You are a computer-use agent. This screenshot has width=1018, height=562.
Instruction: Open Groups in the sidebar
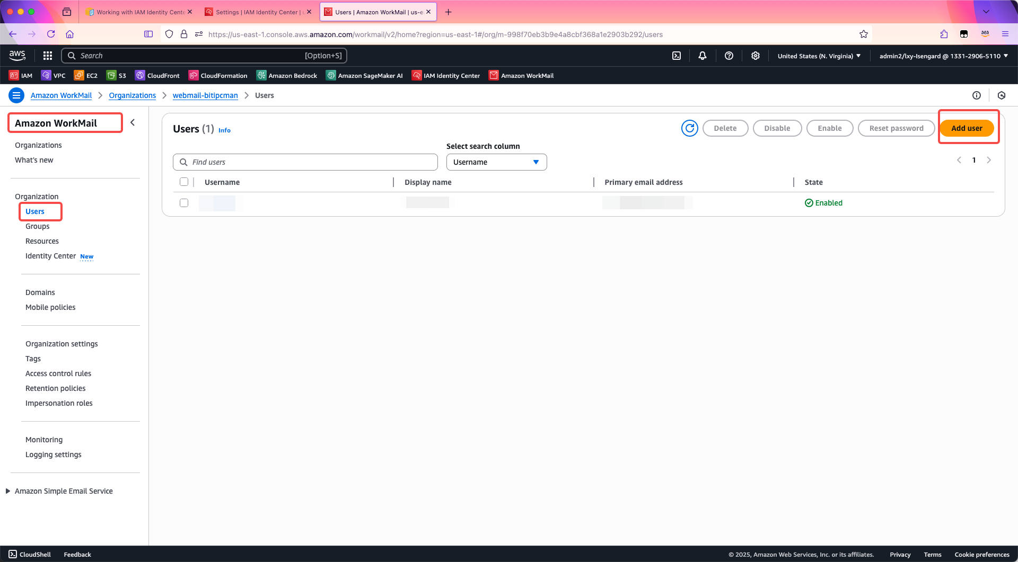pos(37,226)
